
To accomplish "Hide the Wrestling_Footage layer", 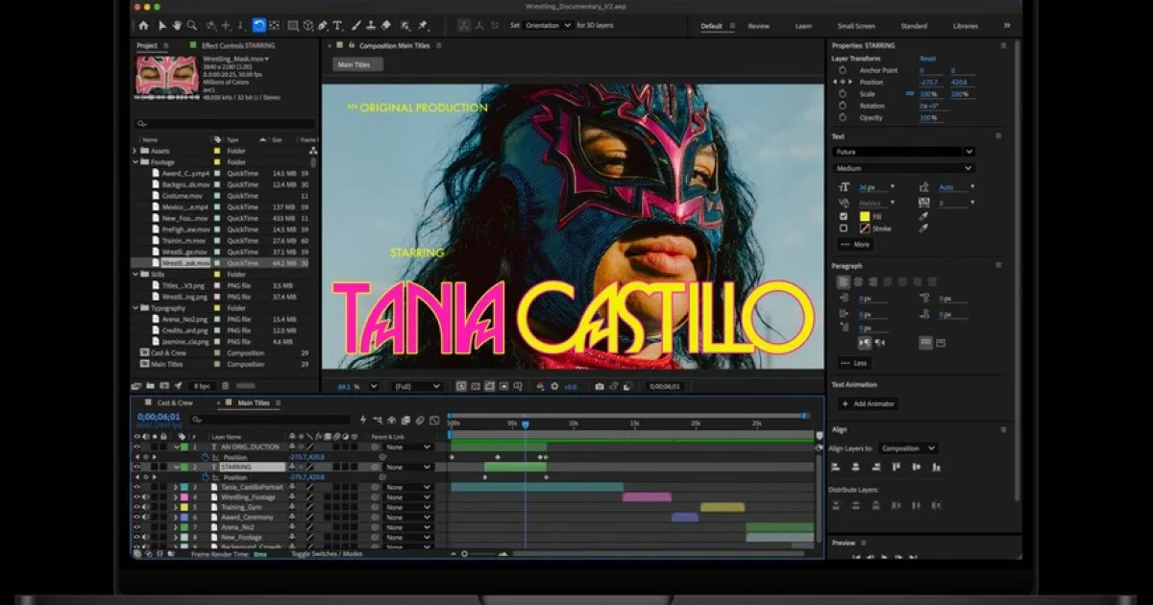I will point(136,497).
